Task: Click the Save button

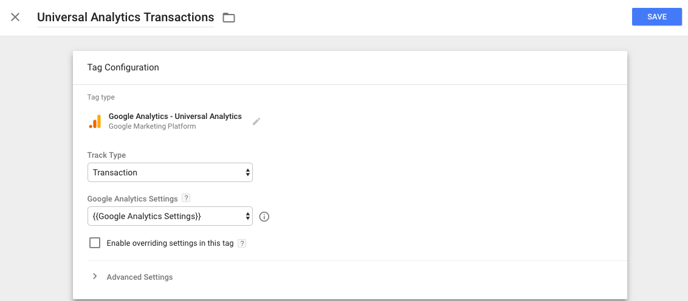Action: tap(656, 17)
